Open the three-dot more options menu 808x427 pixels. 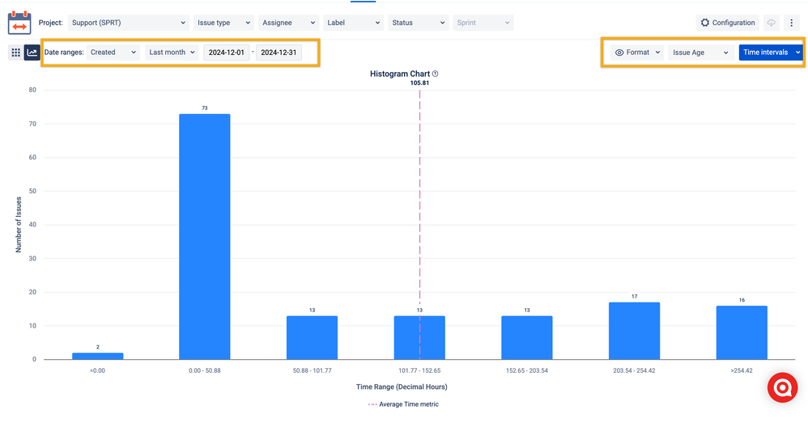pyautogui.click(x=792, y=23)
